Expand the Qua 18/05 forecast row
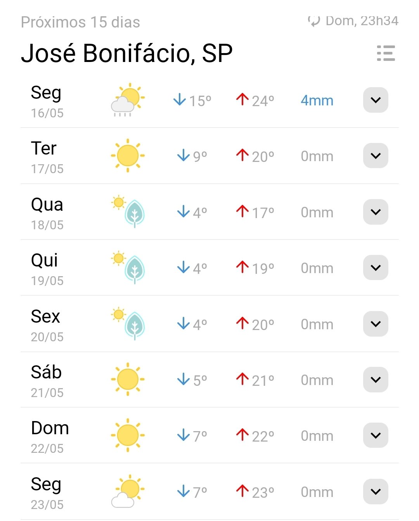 376,212
